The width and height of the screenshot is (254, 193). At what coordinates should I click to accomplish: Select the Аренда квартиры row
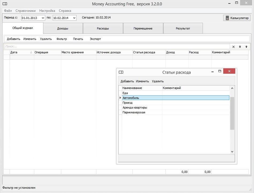tap(176, 107)
